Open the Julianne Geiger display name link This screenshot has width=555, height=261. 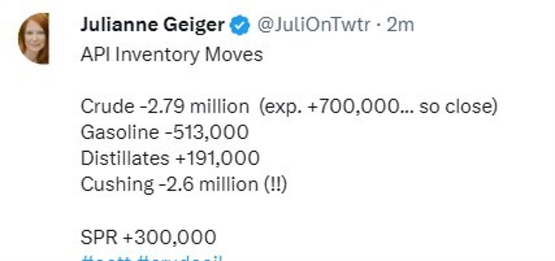[x=153, y=25]
